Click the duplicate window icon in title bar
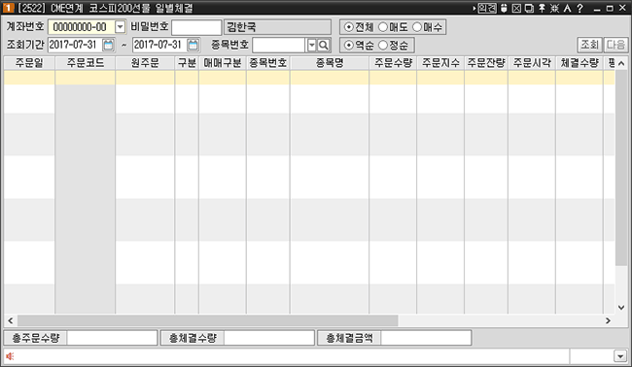The image size is (632, 367). point(529,8)
